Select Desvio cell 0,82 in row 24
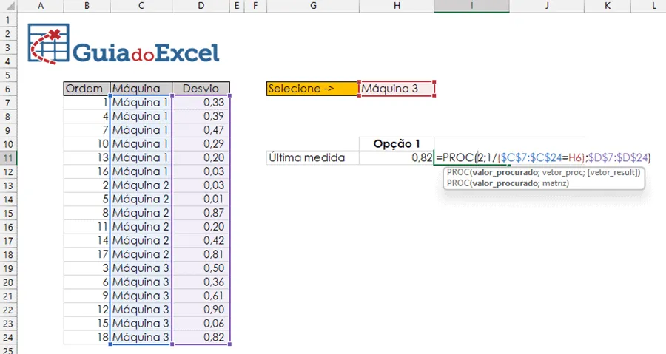Image resolution: width=666 pixels, height=354 pixels. click(201, 337)
